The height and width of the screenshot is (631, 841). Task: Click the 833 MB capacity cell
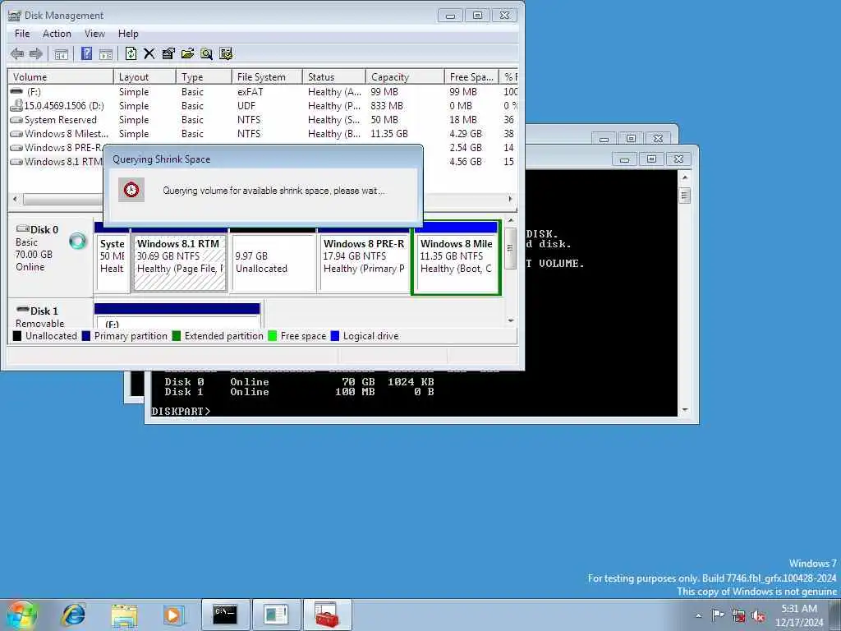[x=387, y=106]
